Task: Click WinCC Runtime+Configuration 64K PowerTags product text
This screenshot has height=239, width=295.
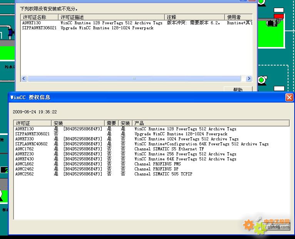Action: coord(201,144)
